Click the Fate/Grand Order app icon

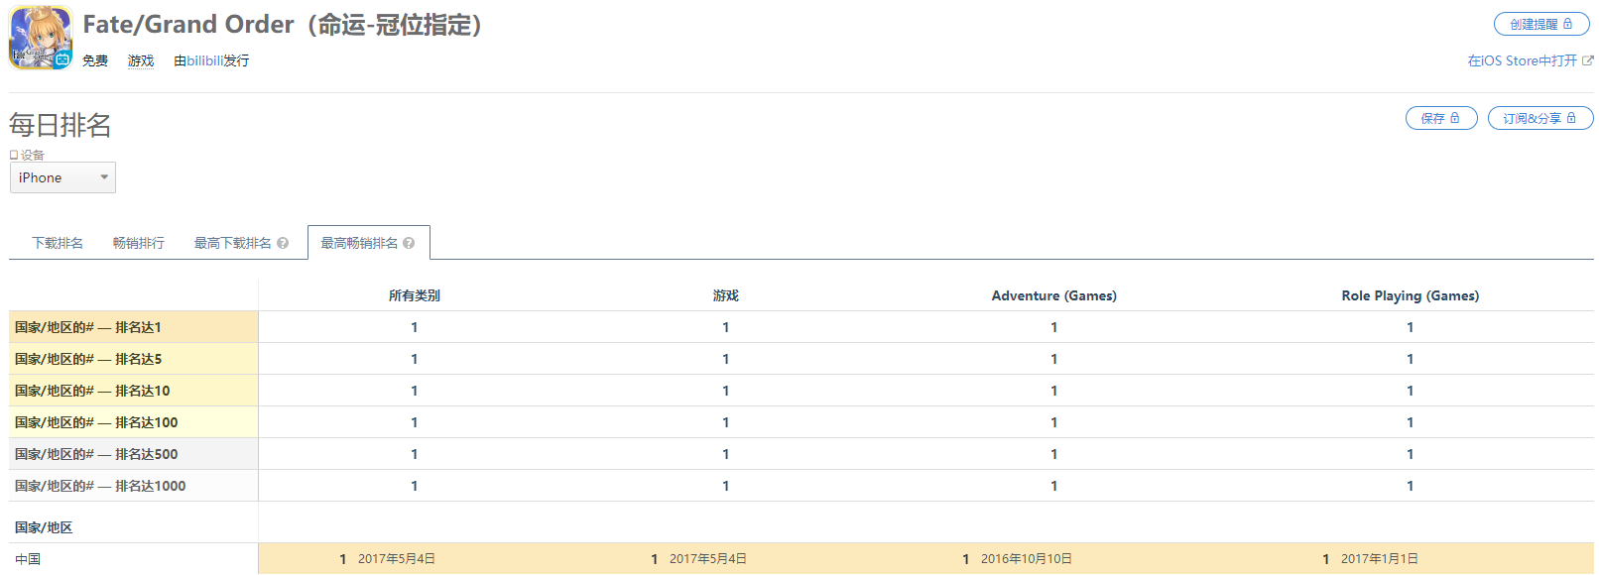point(41,38)
